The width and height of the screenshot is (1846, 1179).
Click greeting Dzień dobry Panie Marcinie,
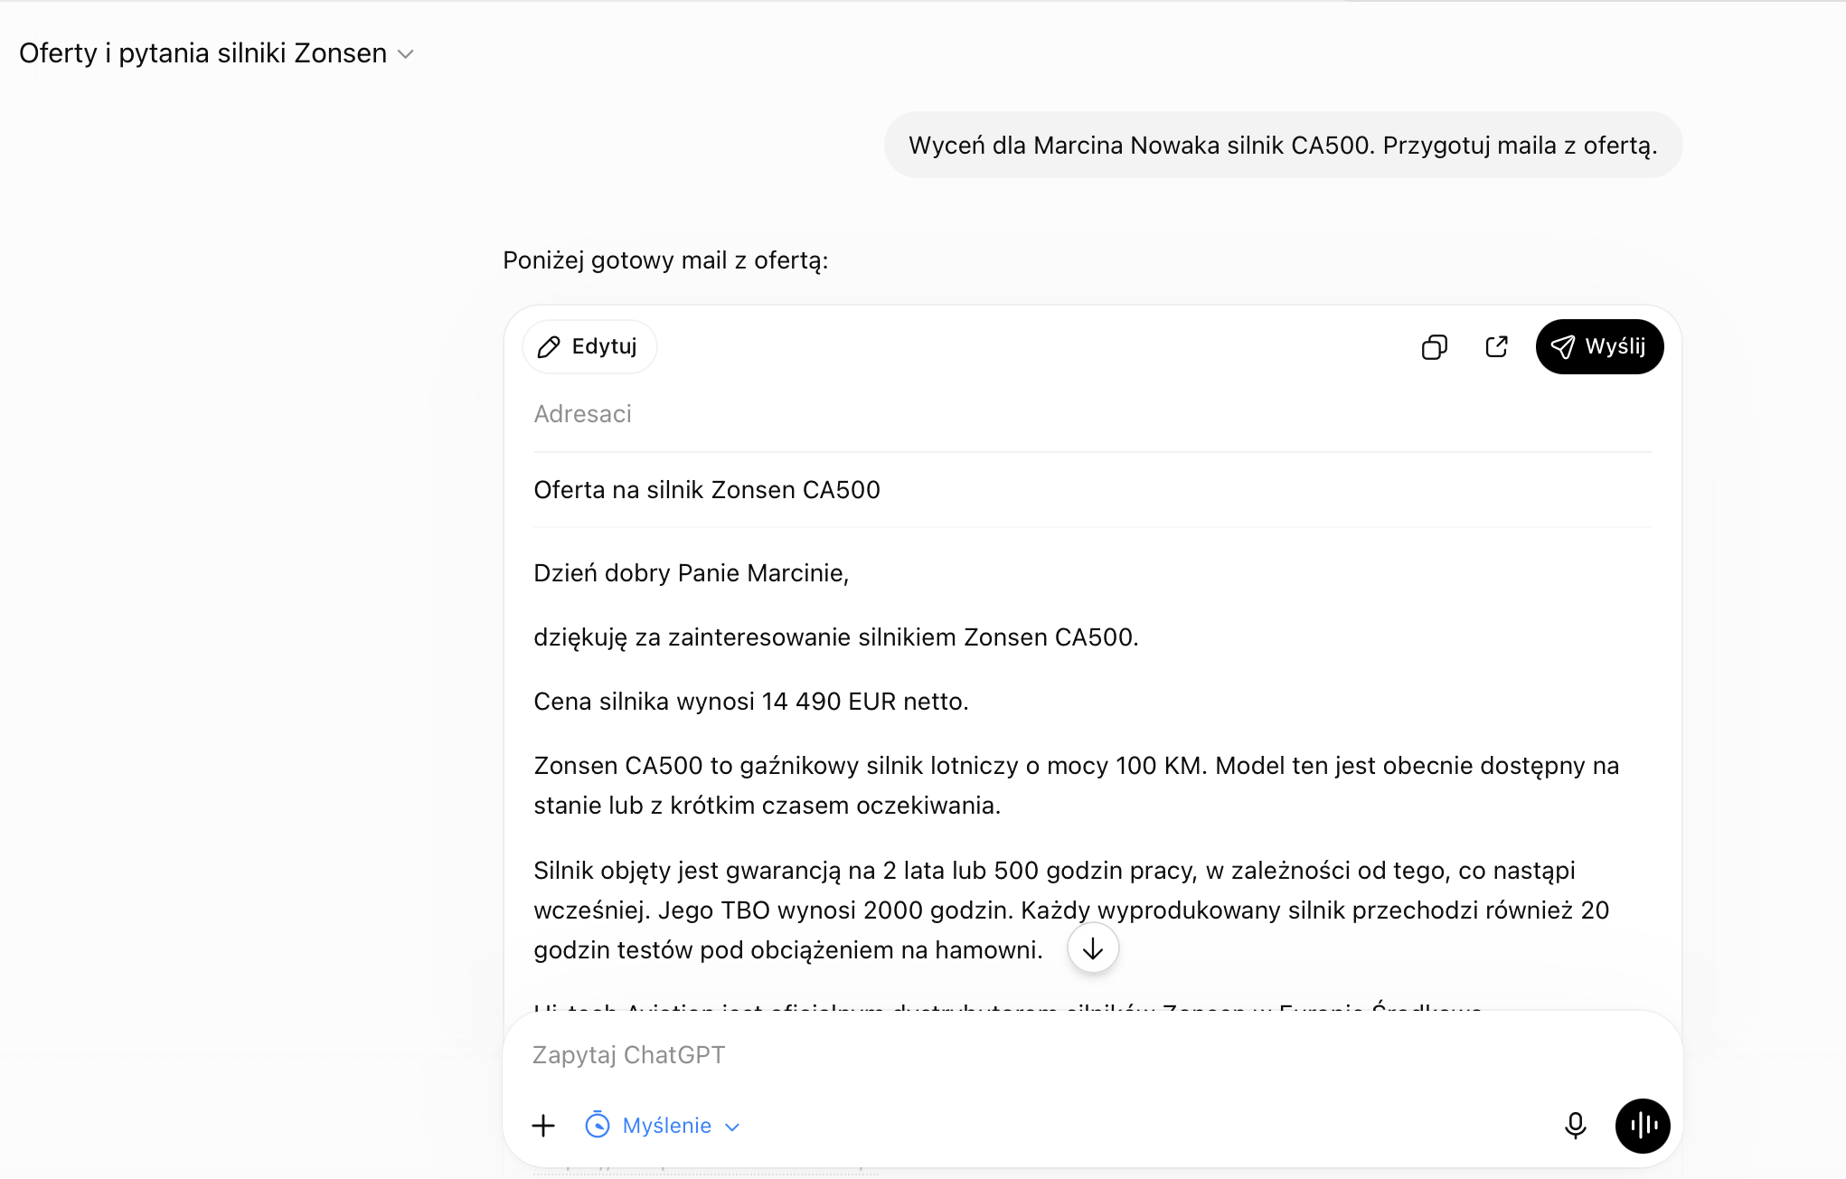click(692, 573)
